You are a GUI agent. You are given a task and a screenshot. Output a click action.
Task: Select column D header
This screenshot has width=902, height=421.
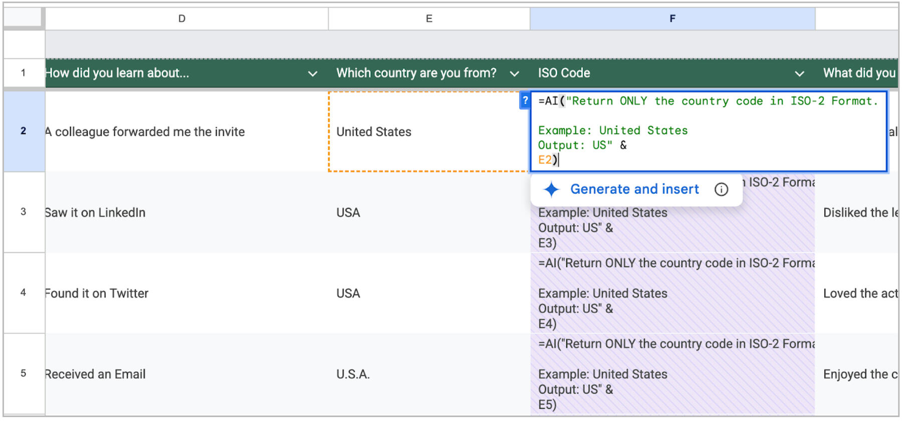pos(182,19)
